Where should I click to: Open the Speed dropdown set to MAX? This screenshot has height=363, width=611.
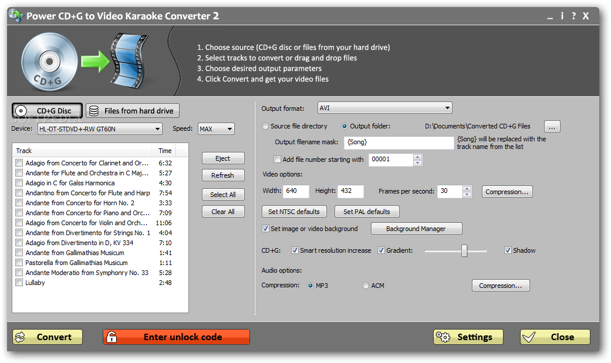click(216, 129)
